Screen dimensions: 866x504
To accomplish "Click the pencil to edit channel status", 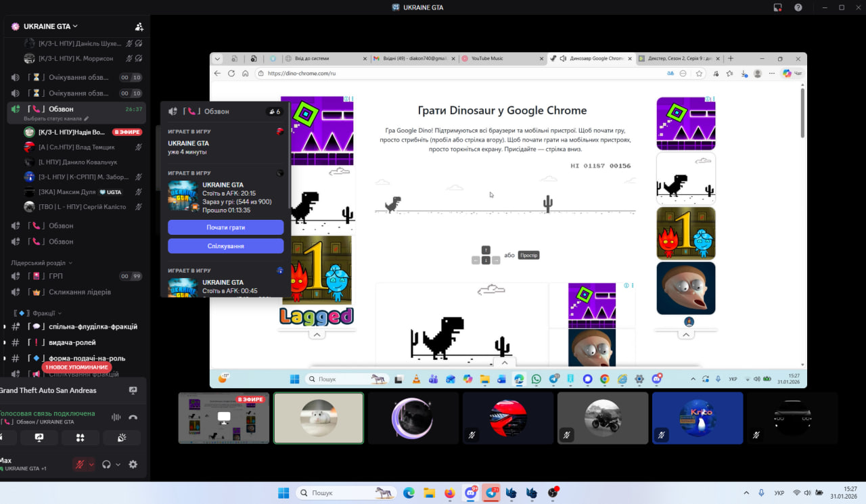I will [86, 119].
